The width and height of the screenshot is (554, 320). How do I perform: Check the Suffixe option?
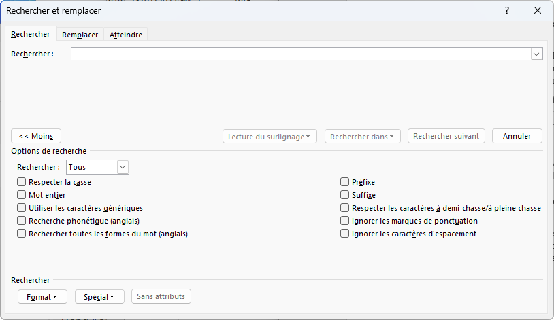pos(345,195)
